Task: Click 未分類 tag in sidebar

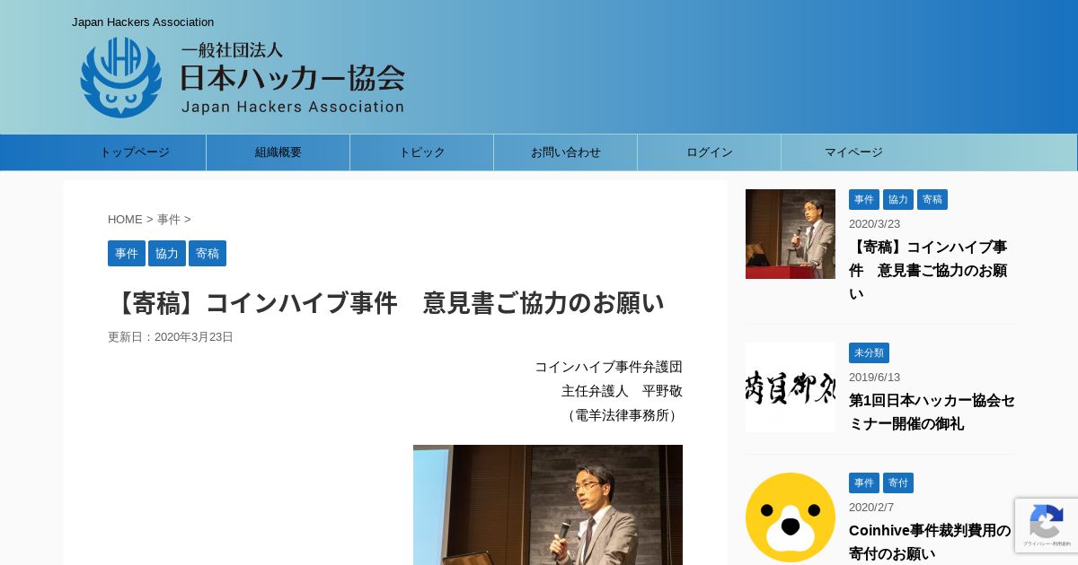Action: point(869,352)
